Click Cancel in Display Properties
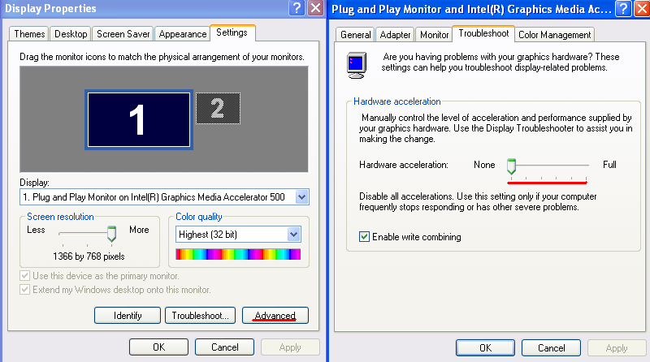 [225, 347]
